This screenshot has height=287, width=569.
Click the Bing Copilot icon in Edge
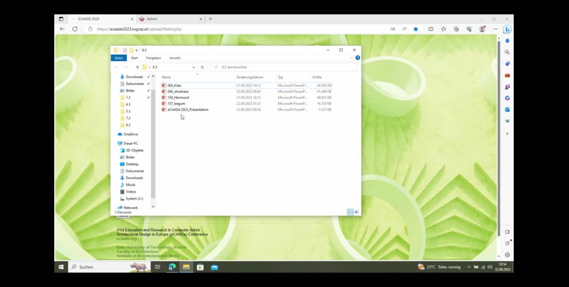click(507, 29)
